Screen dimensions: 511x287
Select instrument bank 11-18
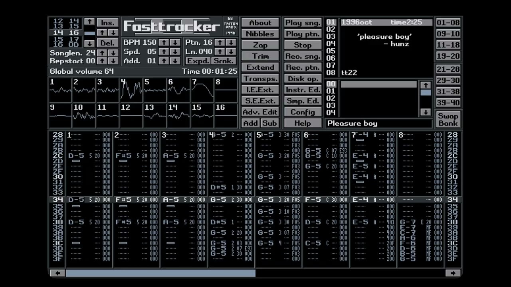point(448,45)
